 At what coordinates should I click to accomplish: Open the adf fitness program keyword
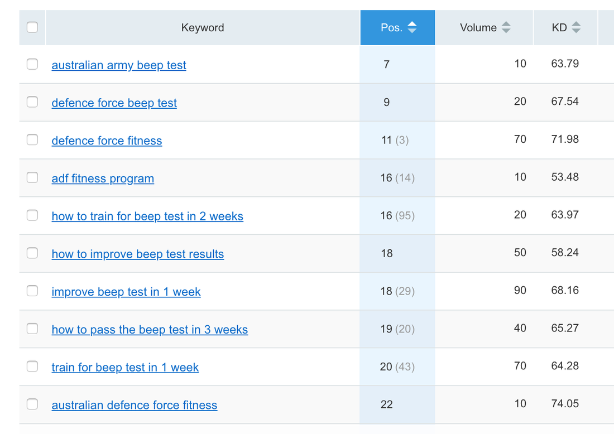(103, 179)
